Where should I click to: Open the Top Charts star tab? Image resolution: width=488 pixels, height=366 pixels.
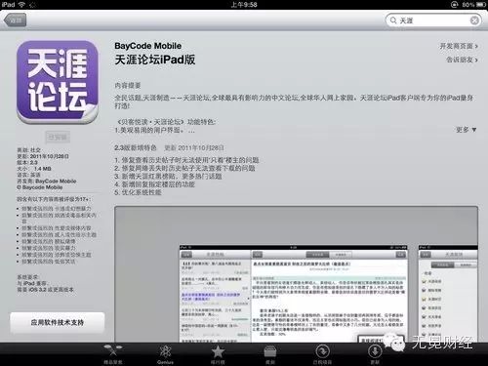pos(218,354)
